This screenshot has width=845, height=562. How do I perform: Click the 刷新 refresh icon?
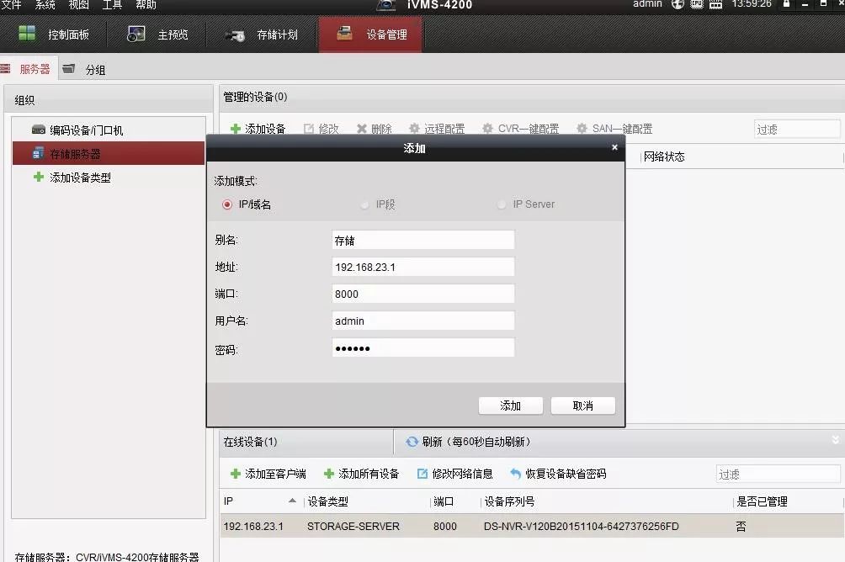click(412, 442)
